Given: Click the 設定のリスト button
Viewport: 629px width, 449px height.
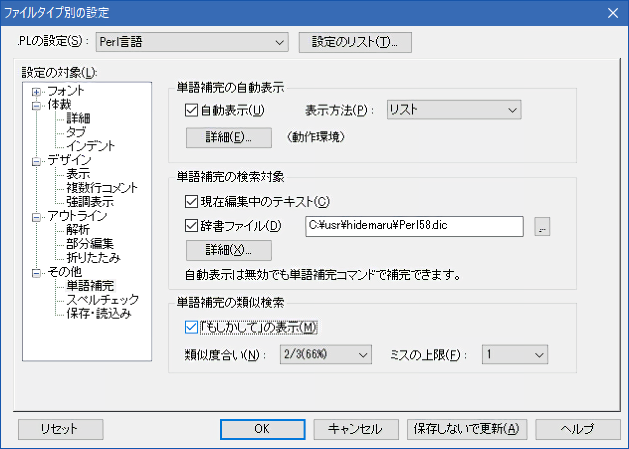Looking at the screenshot, I should [x=355, y=42].
